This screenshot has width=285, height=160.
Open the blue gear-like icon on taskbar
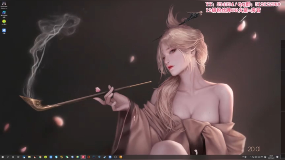(99, 157)
